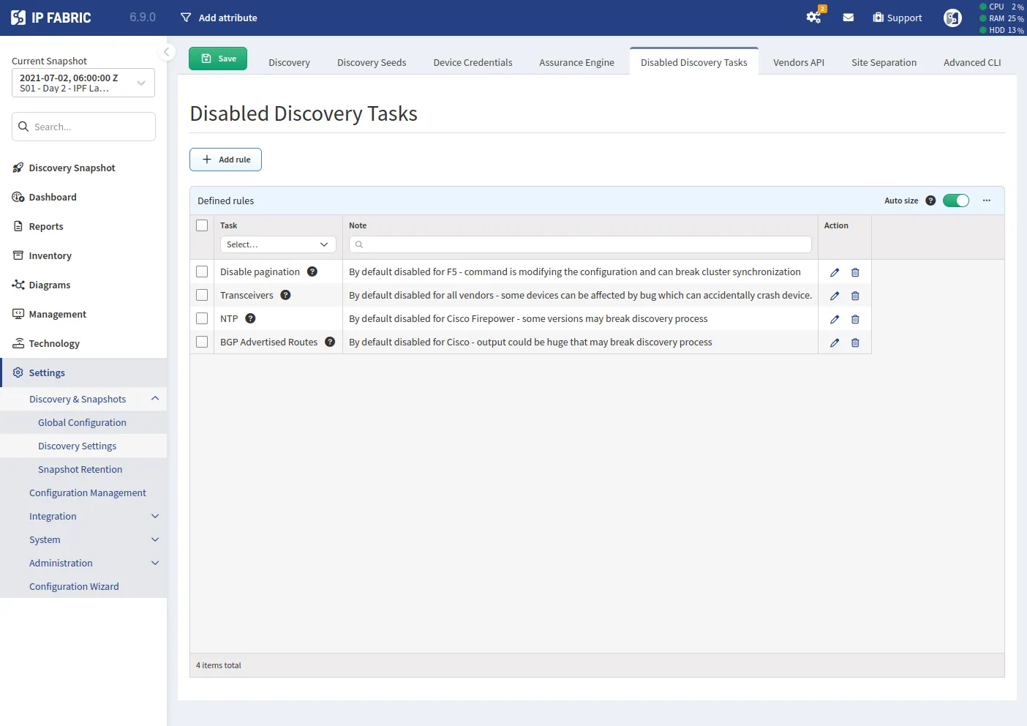This screenshot has width=1027, height=726.
Task: Click the edit pencil for Disable pagination rule
Action: click(835, 272)
